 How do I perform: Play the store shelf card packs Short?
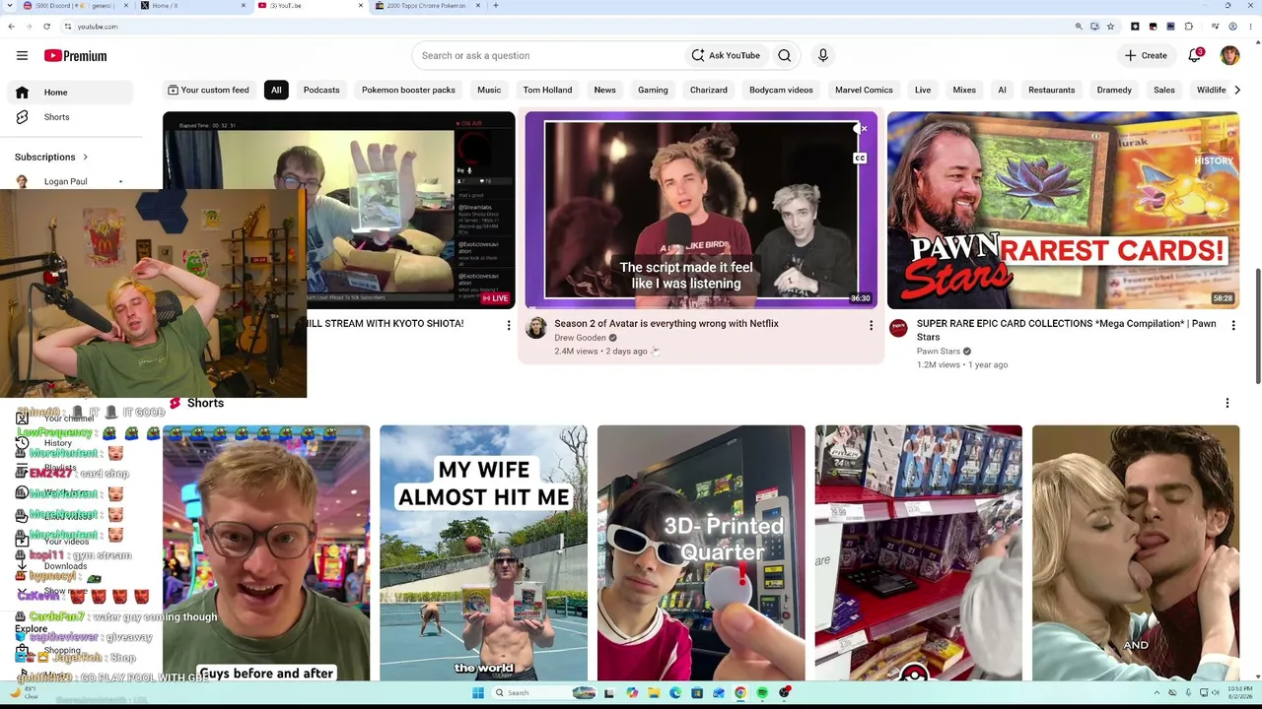point(919,553)
